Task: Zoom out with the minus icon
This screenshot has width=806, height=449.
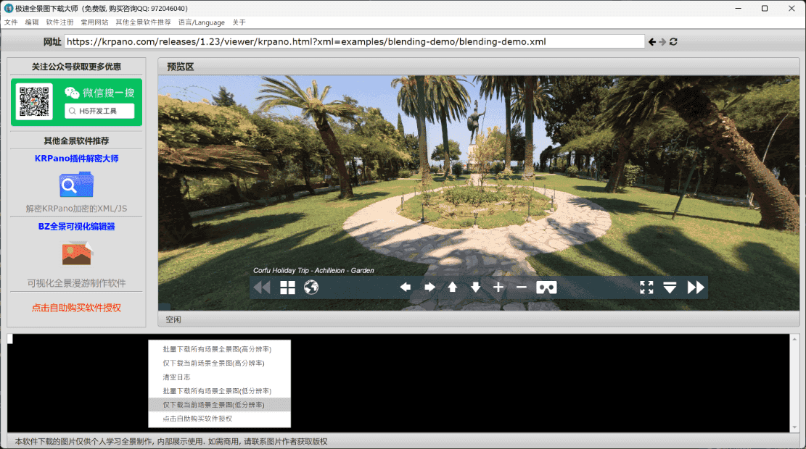Action: pyautogui.click(x=521, y=288)
